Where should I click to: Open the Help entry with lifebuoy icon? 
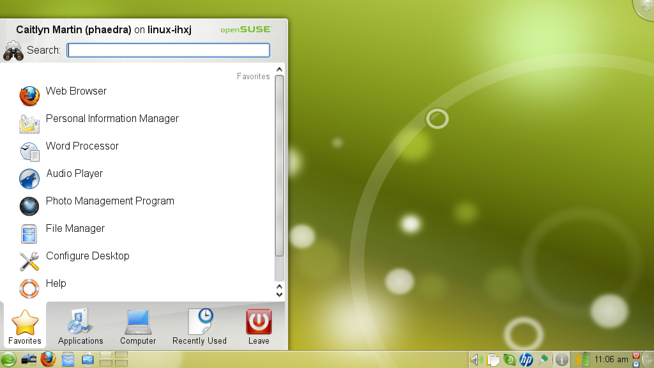coord(56,284)
